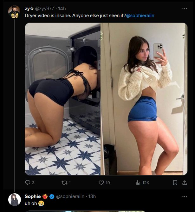
Task: Open the more options menu on Sophie's reply
Action: (x=185, y=196)
